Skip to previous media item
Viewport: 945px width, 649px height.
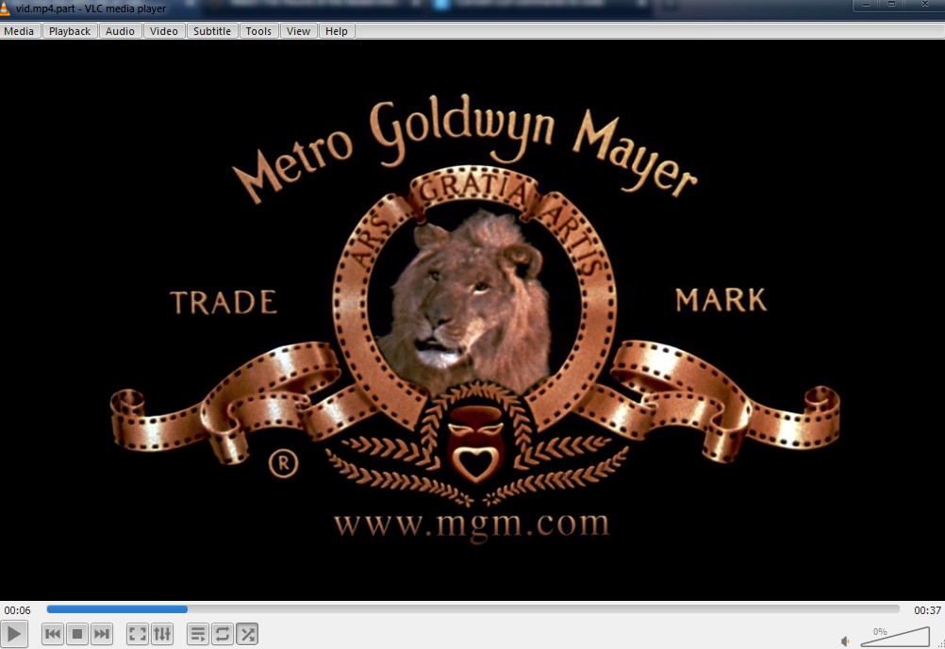53,634
